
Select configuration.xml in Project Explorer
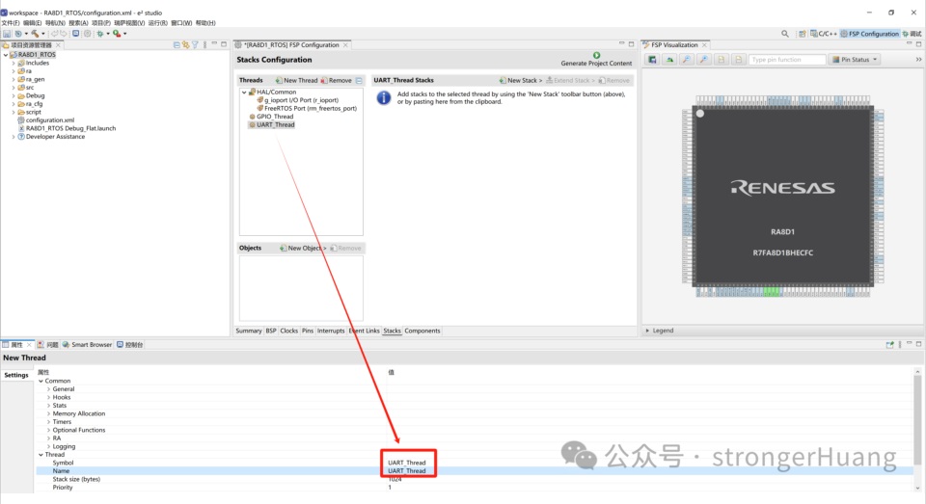tap(45, 120)
